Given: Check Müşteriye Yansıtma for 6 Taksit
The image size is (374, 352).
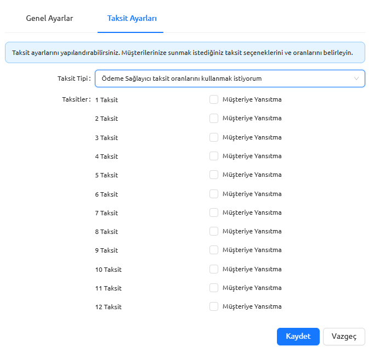Looking at the screenshot, I should [x=214, y=194].
